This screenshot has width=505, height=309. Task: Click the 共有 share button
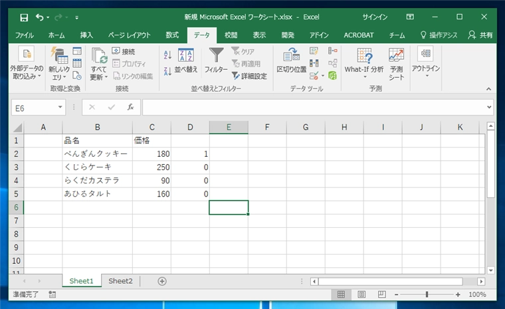[480, 35]
